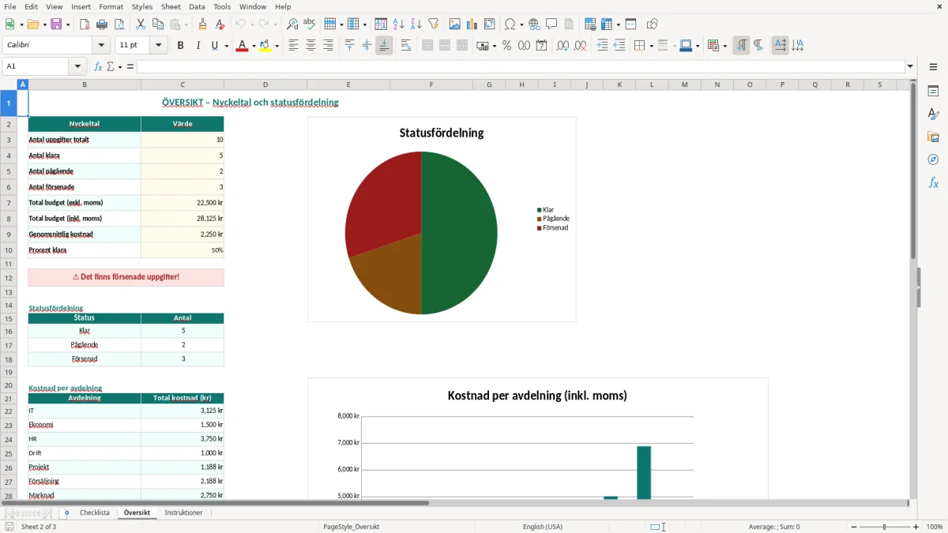Open the Format menu
The height and width of the screenshot is (533, 948).
pyautogui.click(x=111, y=6)
